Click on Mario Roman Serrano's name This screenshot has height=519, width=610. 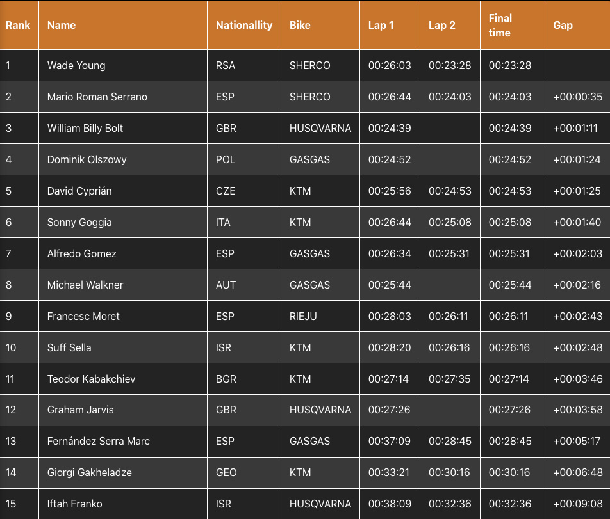pyautogui.click(x=97, y=97)
